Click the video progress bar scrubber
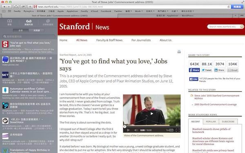Viewport: 245px width, 153px height. point(125,127)
